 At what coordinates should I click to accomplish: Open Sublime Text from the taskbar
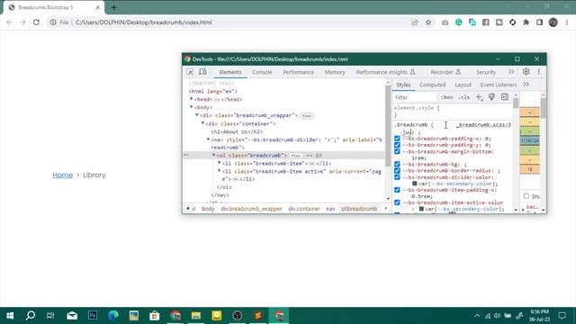pyautogui.click(x=258, y=316)
